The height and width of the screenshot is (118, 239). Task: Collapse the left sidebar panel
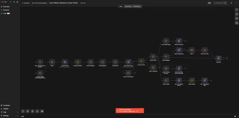[17, 2]
